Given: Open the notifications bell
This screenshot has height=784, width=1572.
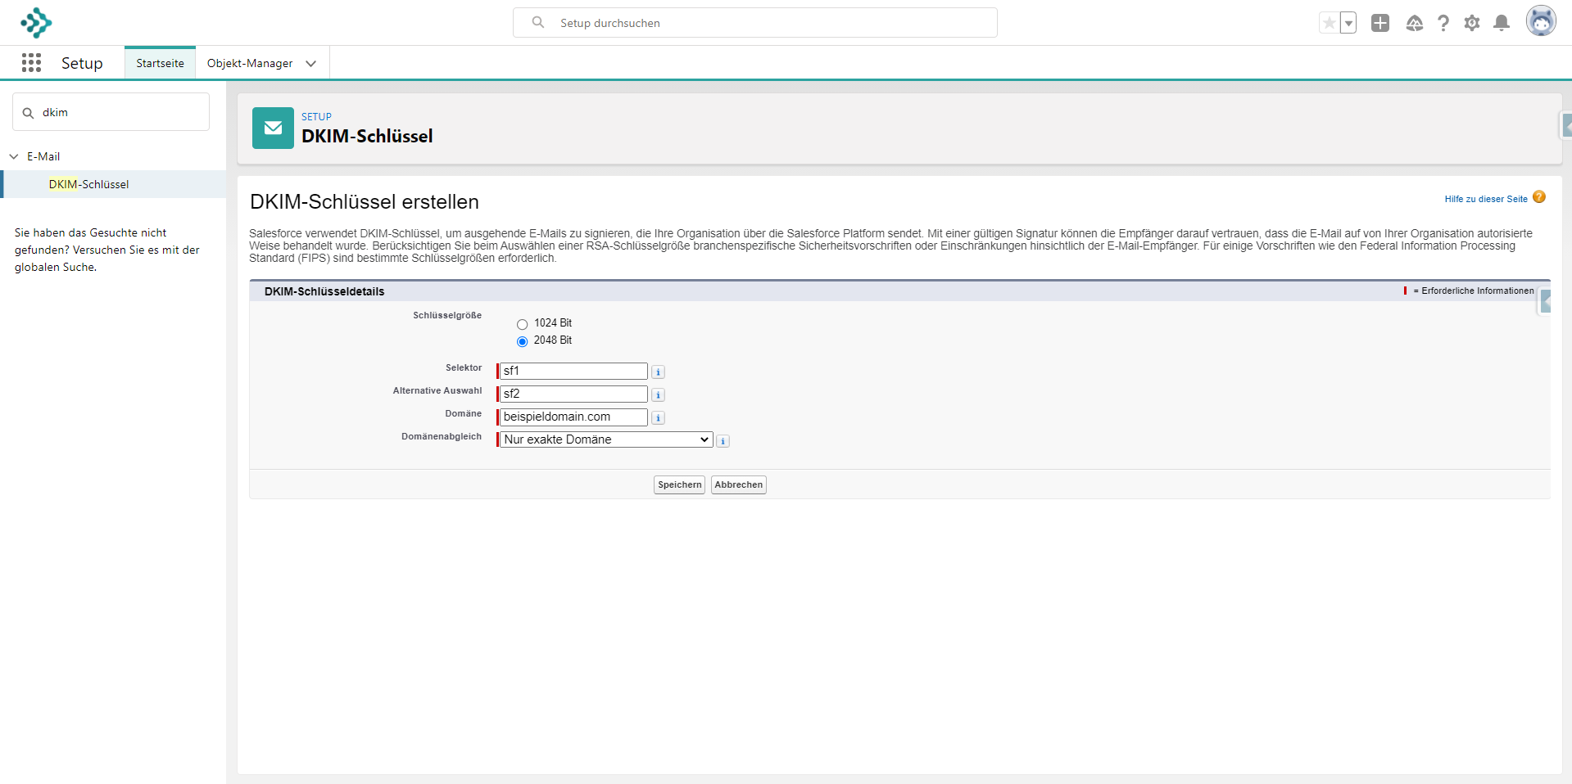Looking at the screenshot, I should (1501, 23).
